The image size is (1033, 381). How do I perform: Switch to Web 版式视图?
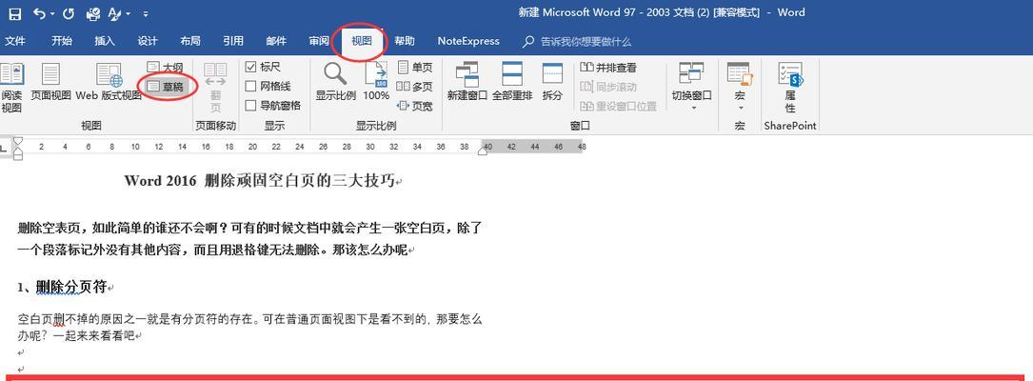point(109,83)
